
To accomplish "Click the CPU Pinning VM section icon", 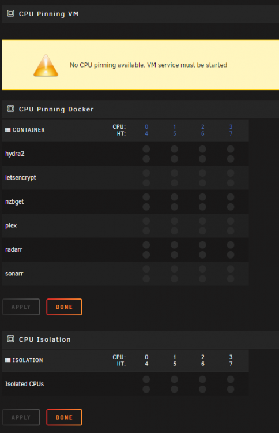I will (10, 13).
